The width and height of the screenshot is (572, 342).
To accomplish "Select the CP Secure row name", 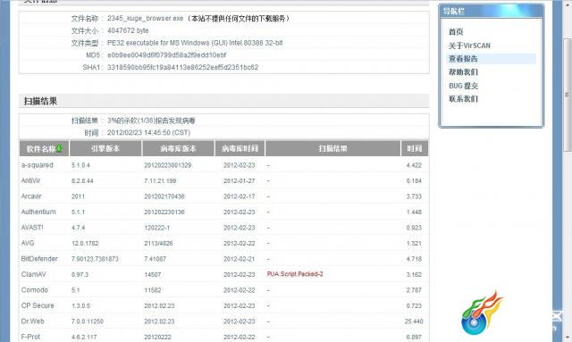I will tap(38, 305).
